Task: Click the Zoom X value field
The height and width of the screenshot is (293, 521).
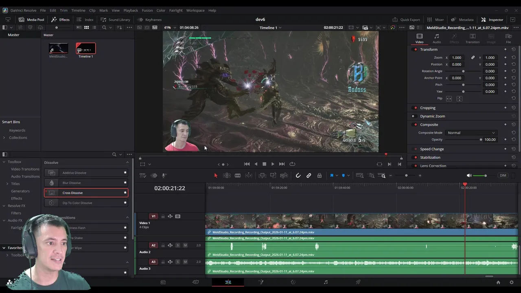Action: 457,57
